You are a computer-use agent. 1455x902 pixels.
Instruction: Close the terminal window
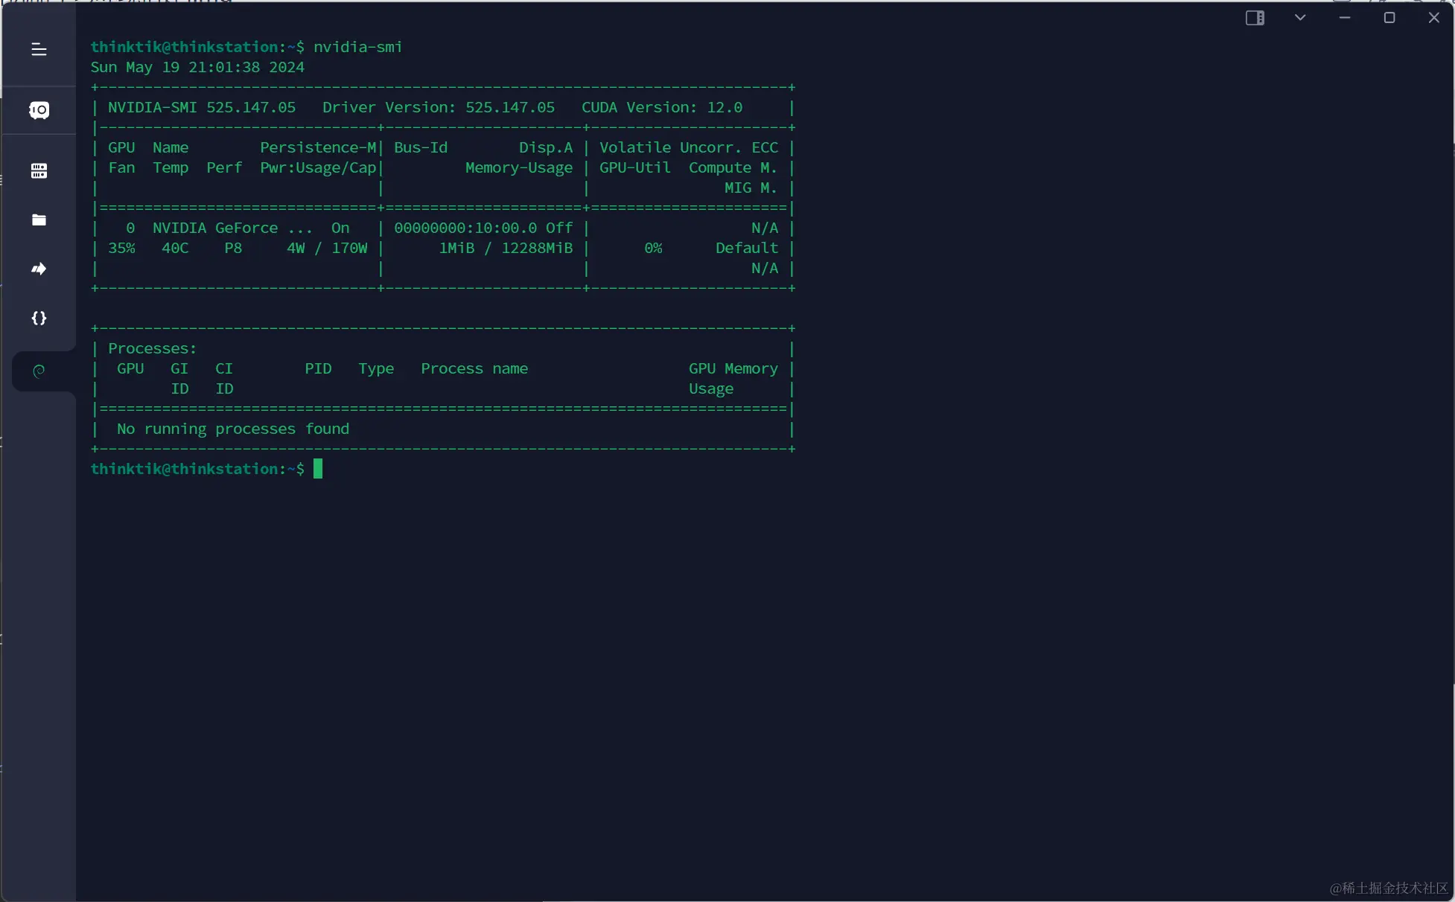point(1434,18)
